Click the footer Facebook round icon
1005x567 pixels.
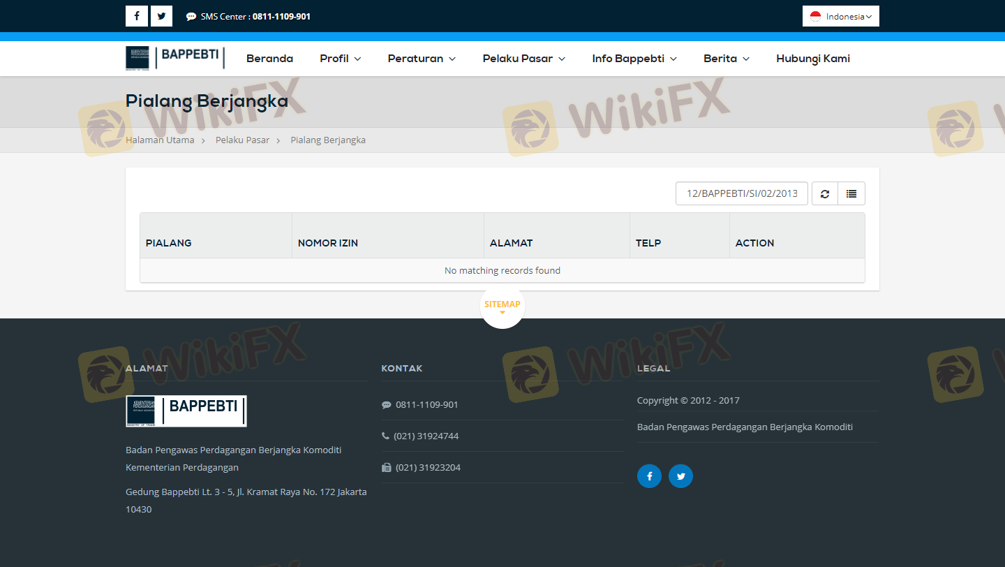(x=649, y=476)
